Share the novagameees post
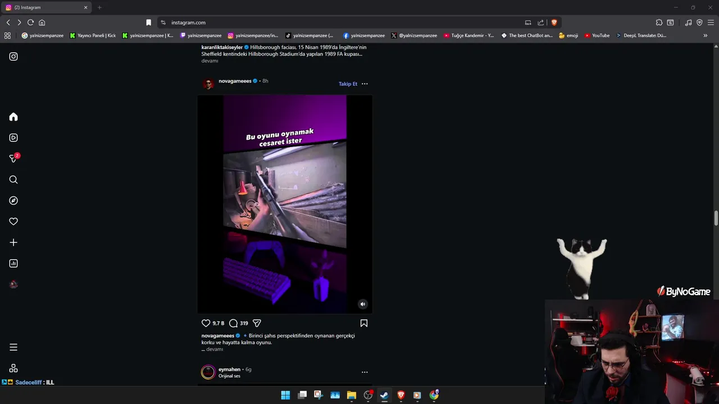719x404 pixels. pyautogui.click(x=257, y=323)
